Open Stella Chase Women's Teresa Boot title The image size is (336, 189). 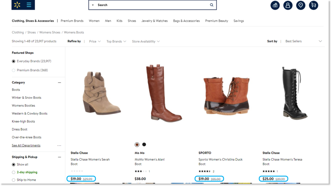(283, 162)
